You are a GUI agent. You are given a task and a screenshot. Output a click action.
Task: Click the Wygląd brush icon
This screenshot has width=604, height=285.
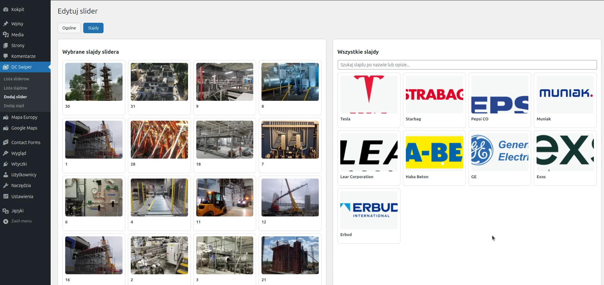coord(6,153)
